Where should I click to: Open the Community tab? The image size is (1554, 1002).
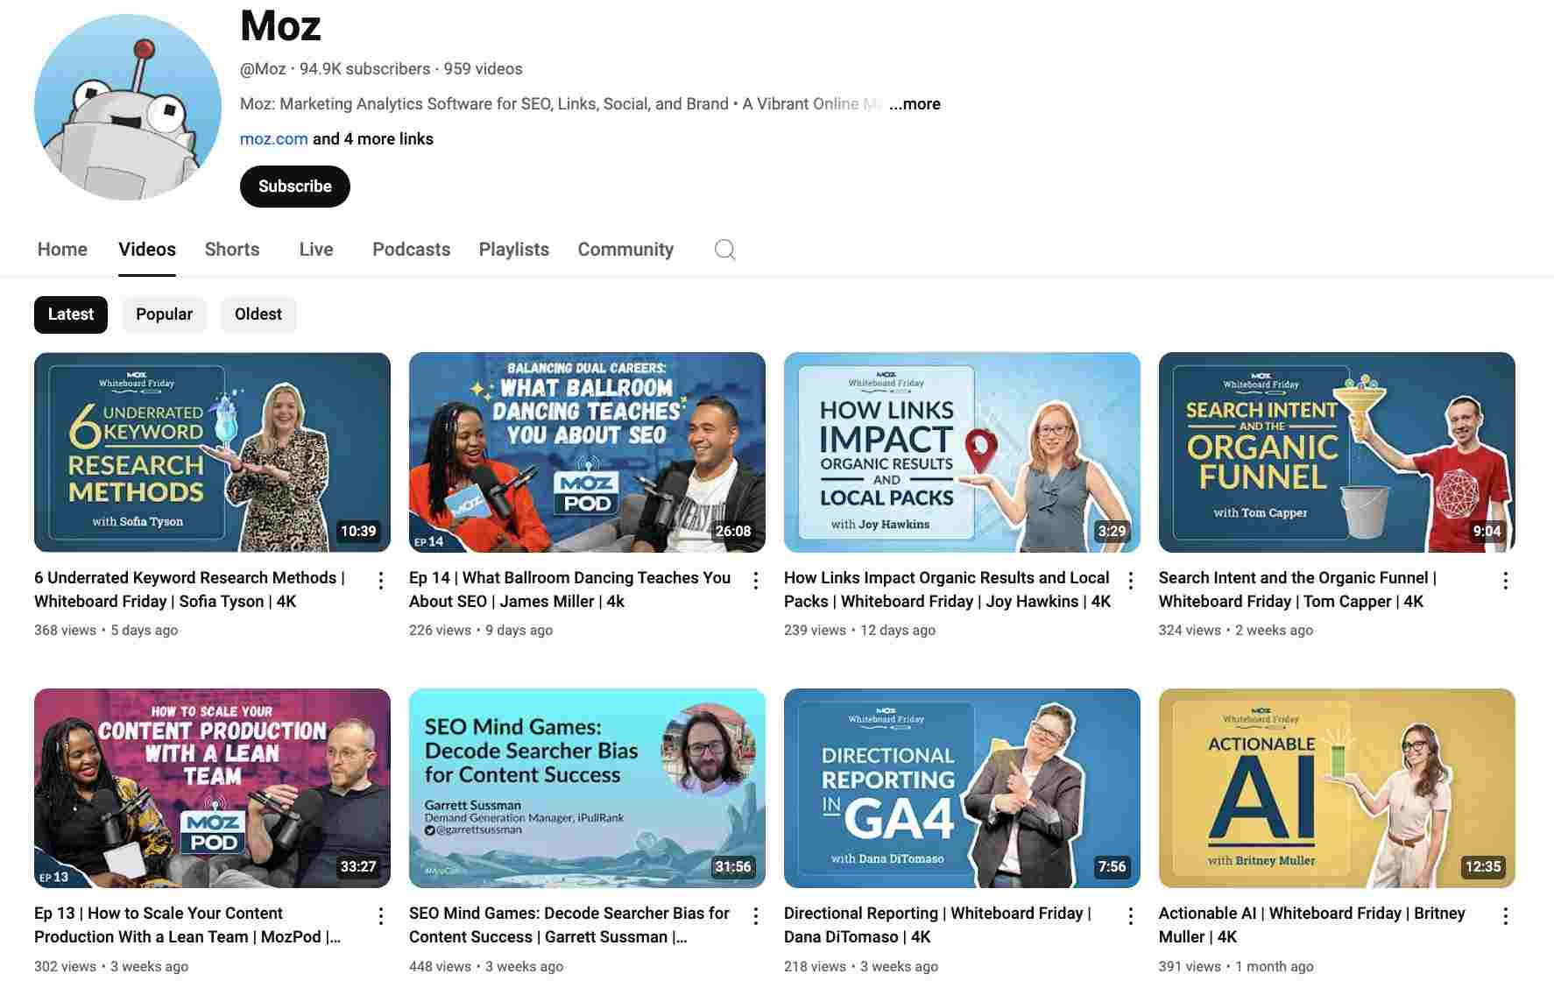click(x=625, y=250)
